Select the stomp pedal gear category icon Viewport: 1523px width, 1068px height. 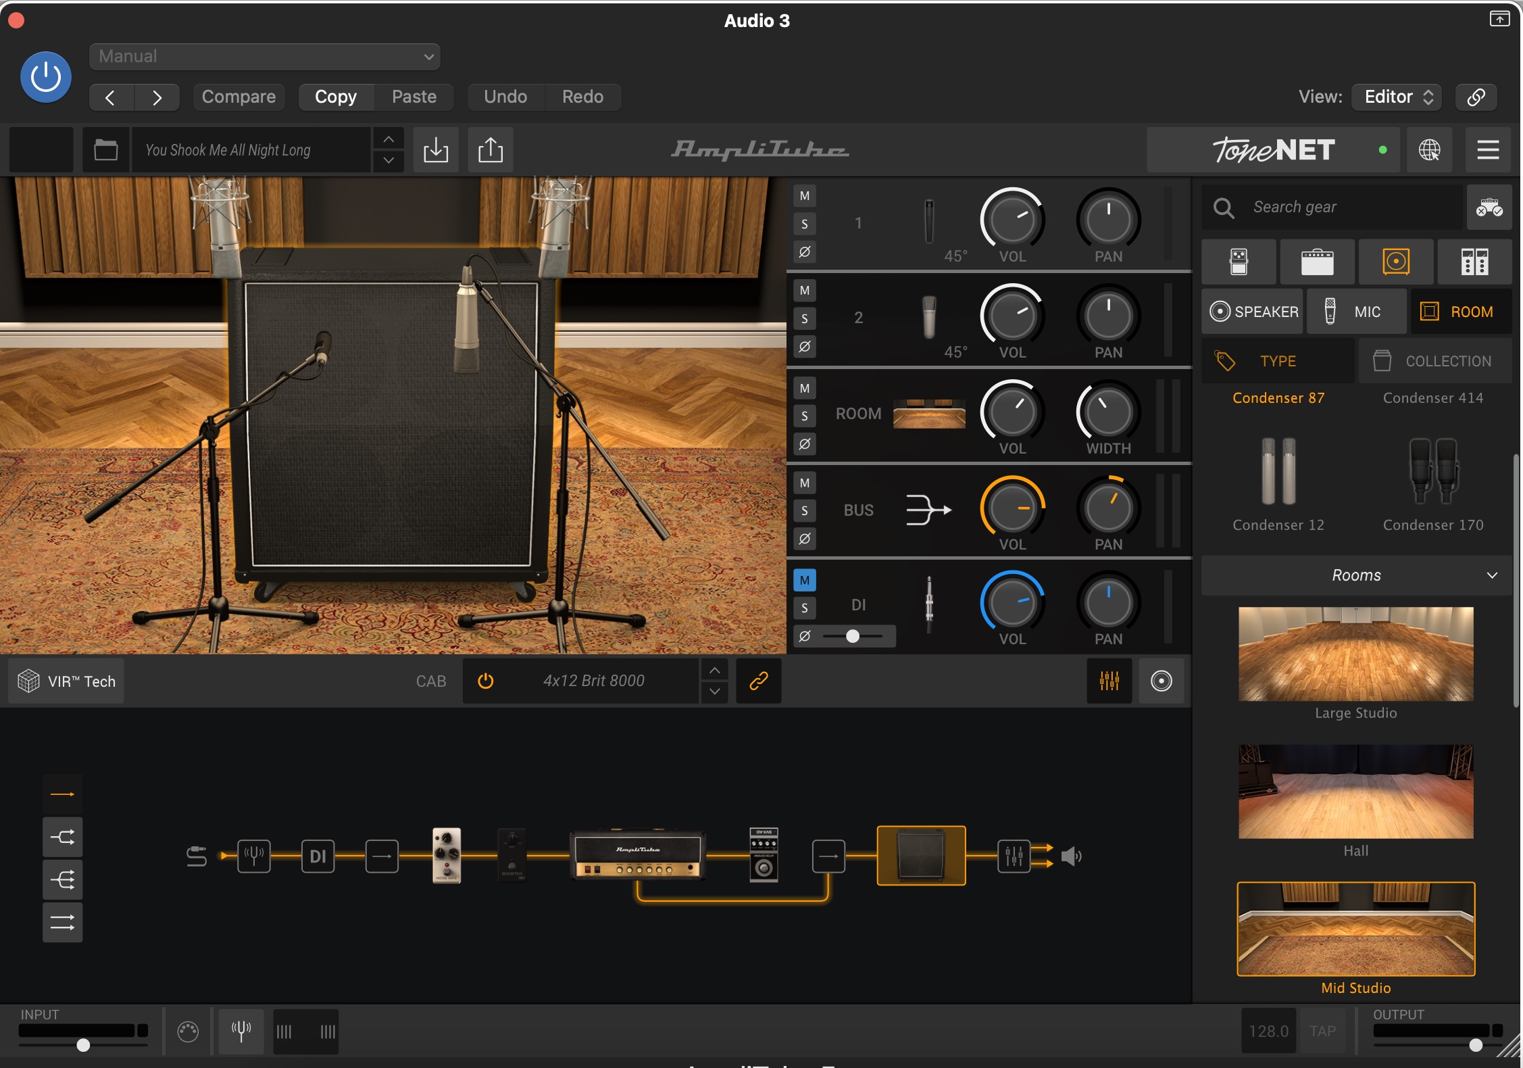[x=1239, y=262]
